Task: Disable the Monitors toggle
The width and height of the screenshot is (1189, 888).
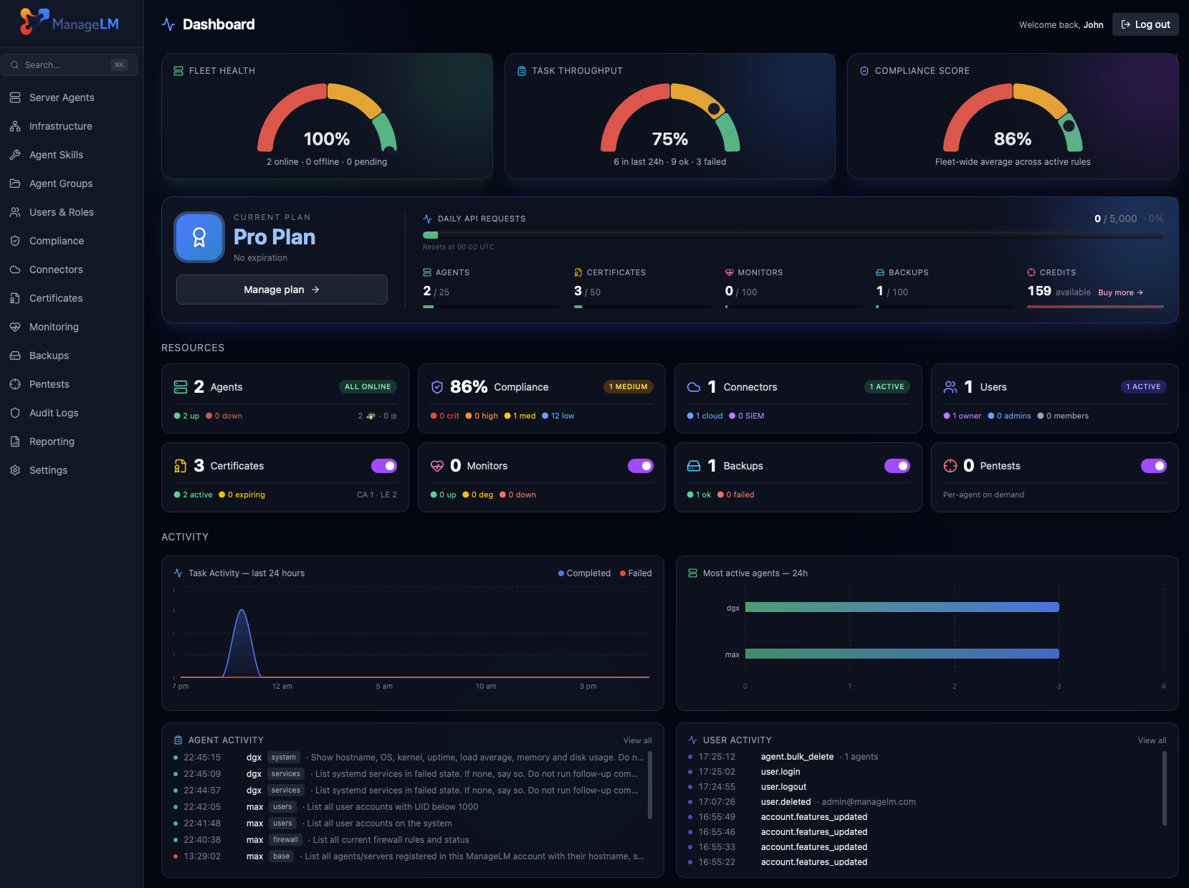Action: point(641,466)
